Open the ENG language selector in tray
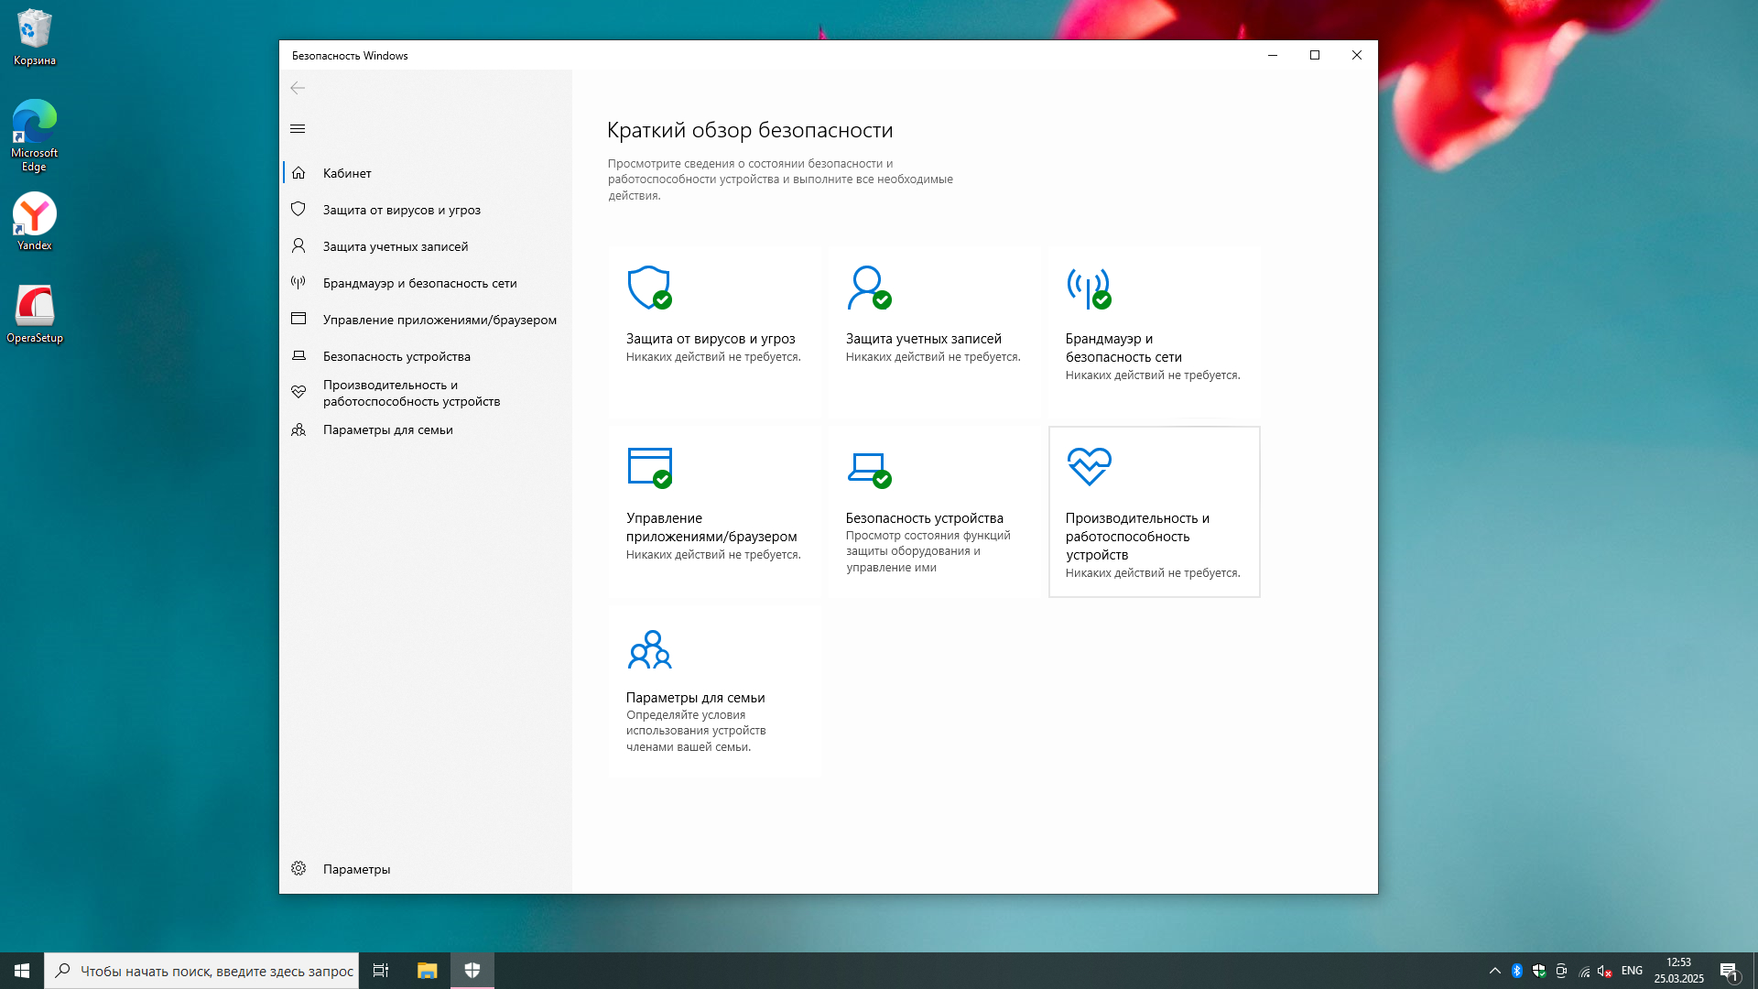This screenshot has height=989, width=1758. click(x=1631, y=971)
